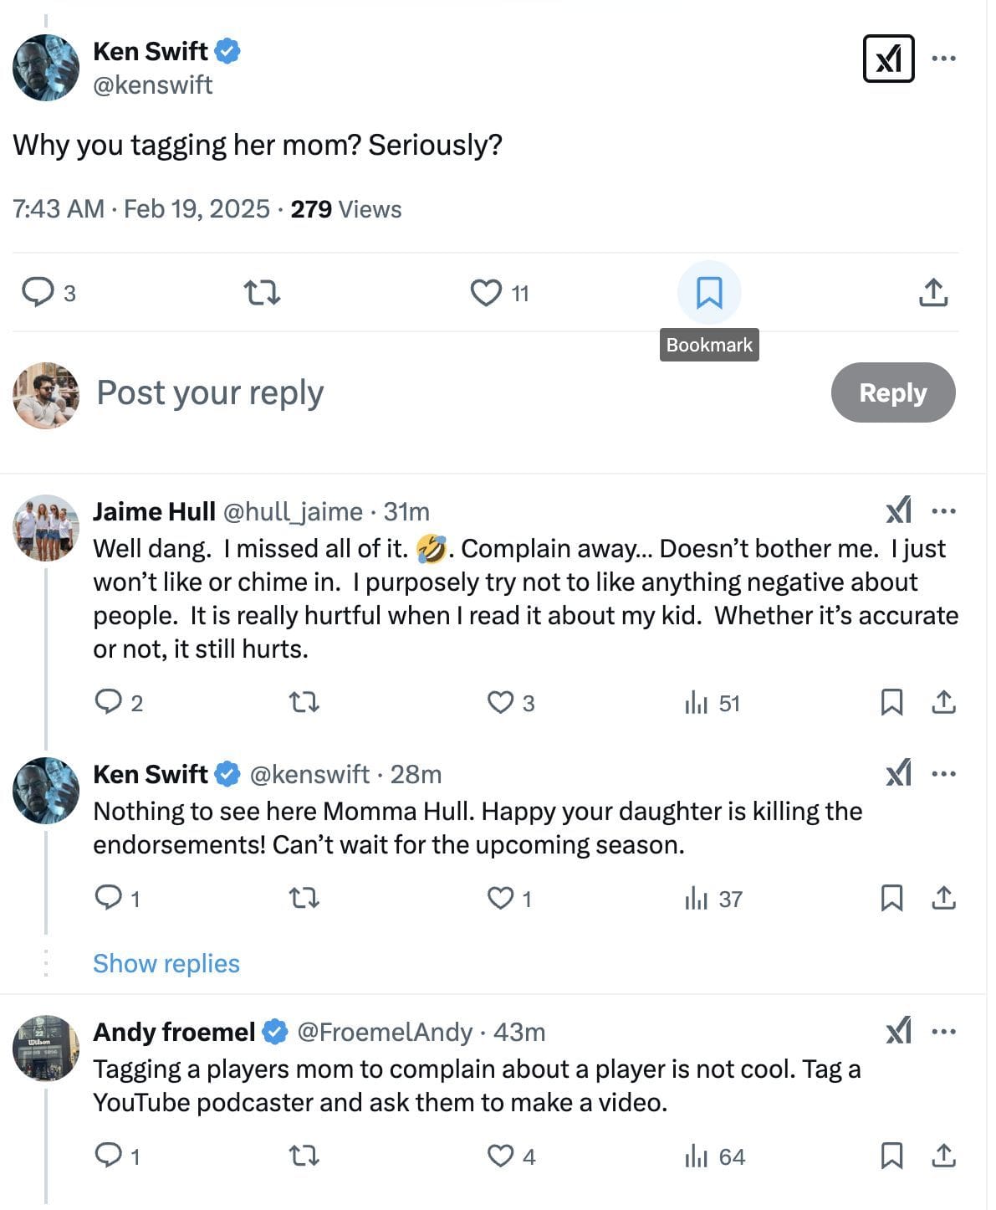Open more options on Jaime Hull's reply
Screen dimensions: 996x1210
pos(943,511)
